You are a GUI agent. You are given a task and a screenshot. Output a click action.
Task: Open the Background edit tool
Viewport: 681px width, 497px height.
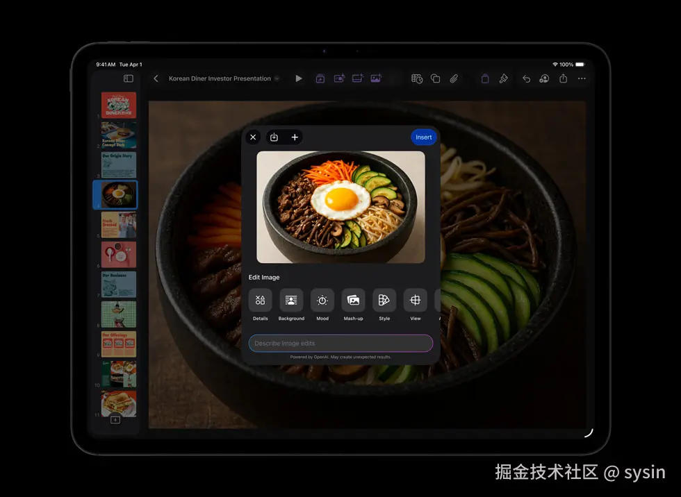[x=291, y=301]
